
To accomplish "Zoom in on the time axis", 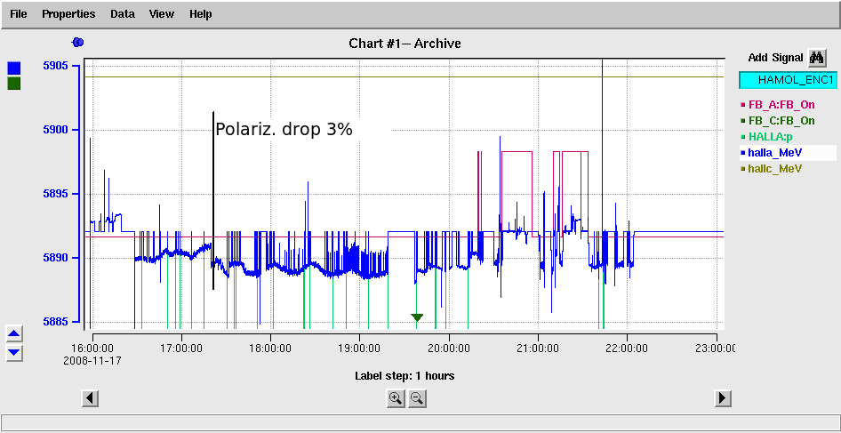I will (x=396, y=398).
